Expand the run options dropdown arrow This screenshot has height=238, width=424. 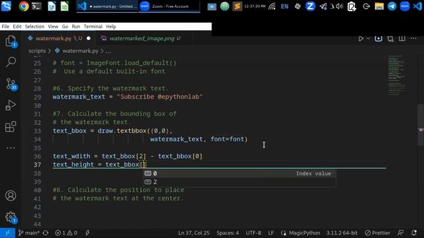pyautogui.click(x=368, y=38)
